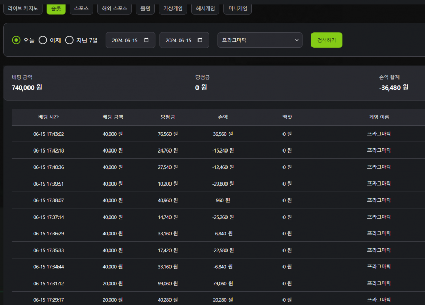Image resolution: width=425 pixels, height=305 pixels.
Task: Select row with time 06-15 17:31:12
Action: click(x=218, y=284)
